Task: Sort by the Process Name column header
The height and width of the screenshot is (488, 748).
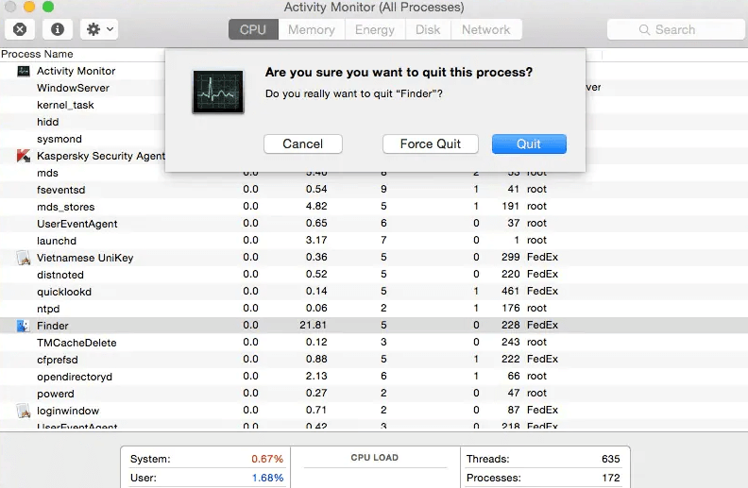Action: point(38,54)
